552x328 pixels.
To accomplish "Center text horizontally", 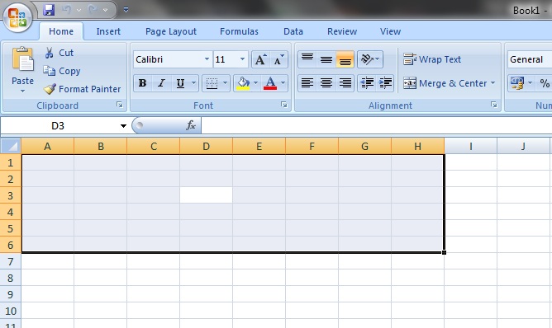I will coord(326,83).
